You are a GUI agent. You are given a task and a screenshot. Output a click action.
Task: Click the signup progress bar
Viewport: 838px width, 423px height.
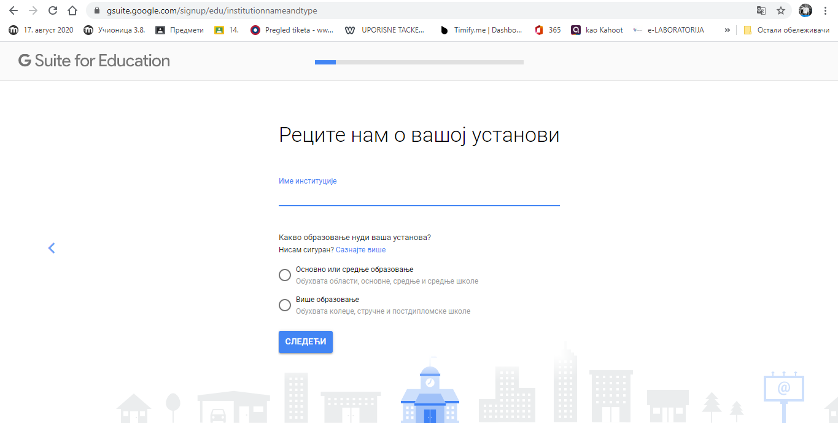[419, 62]
